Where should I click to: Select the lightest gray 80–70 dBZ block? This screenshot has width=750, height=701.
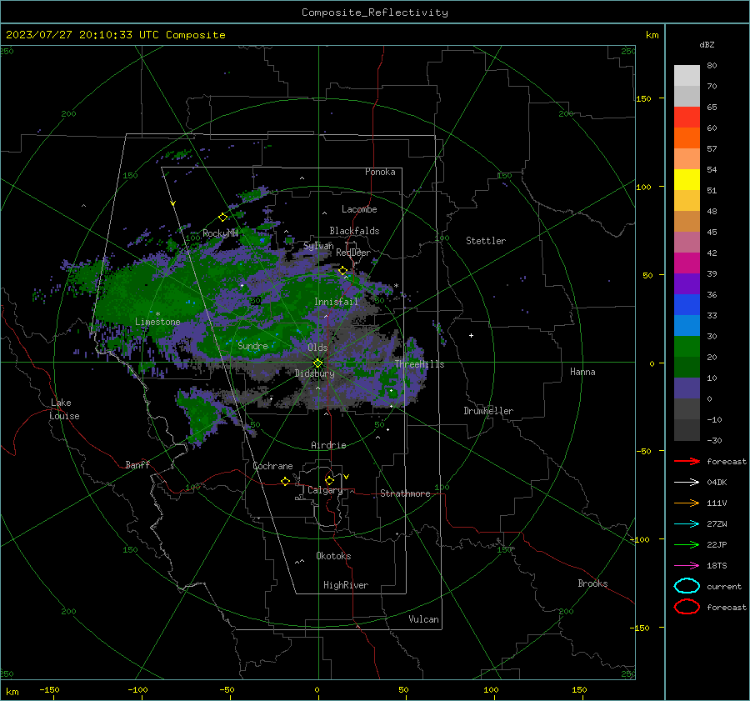[687, 76]
